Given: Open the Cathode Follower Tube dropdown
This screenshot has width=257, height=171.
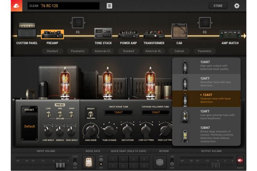Looking at the screenshot, I should click(x=155, y=112).
